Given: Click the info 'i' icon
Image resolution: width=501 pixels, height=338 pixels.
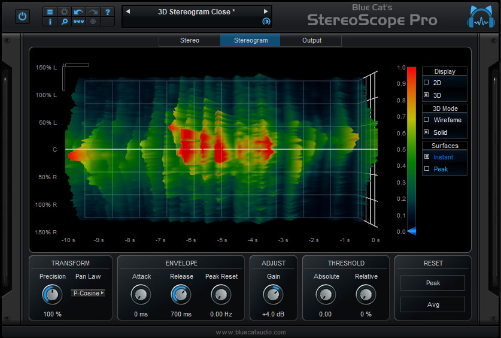Looking at the screenshot, I should [x=50, y=22].
